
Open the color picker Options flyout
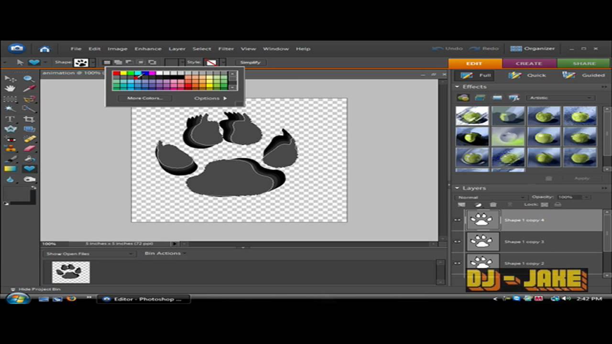(x=210, y=98)
